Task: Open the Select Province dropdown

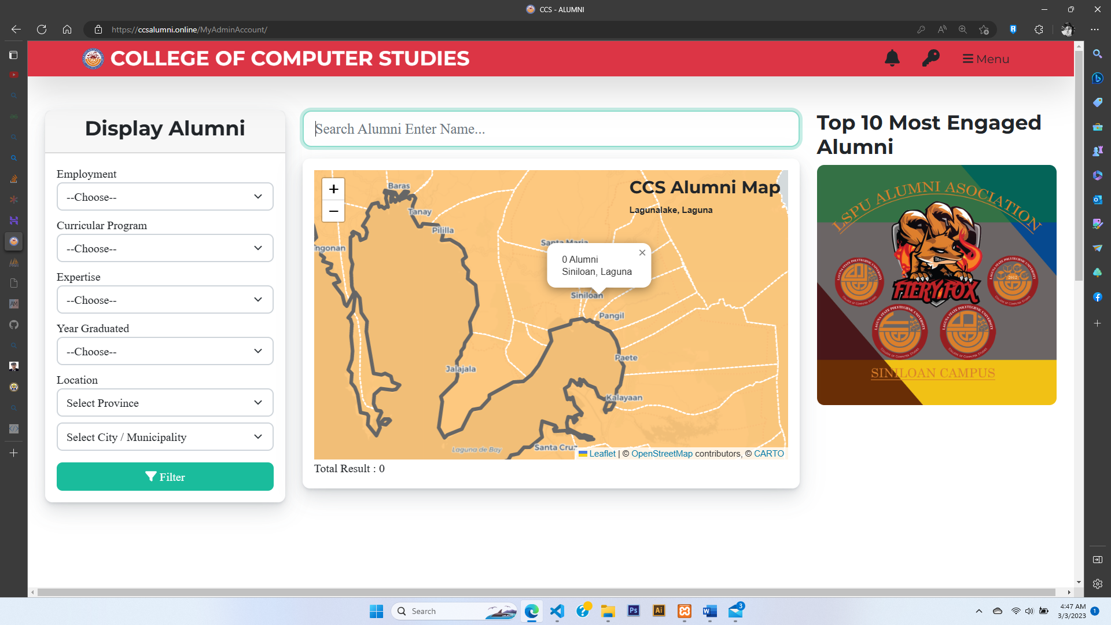Action: [165, 403]
